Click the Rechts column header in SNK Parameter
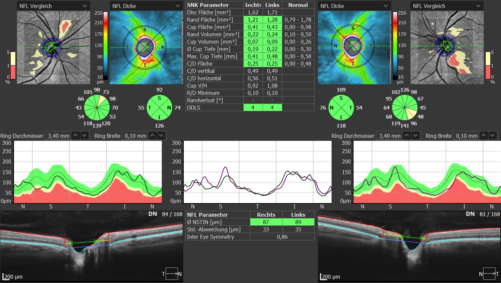 pyautogui.click(x=253, y=5)
